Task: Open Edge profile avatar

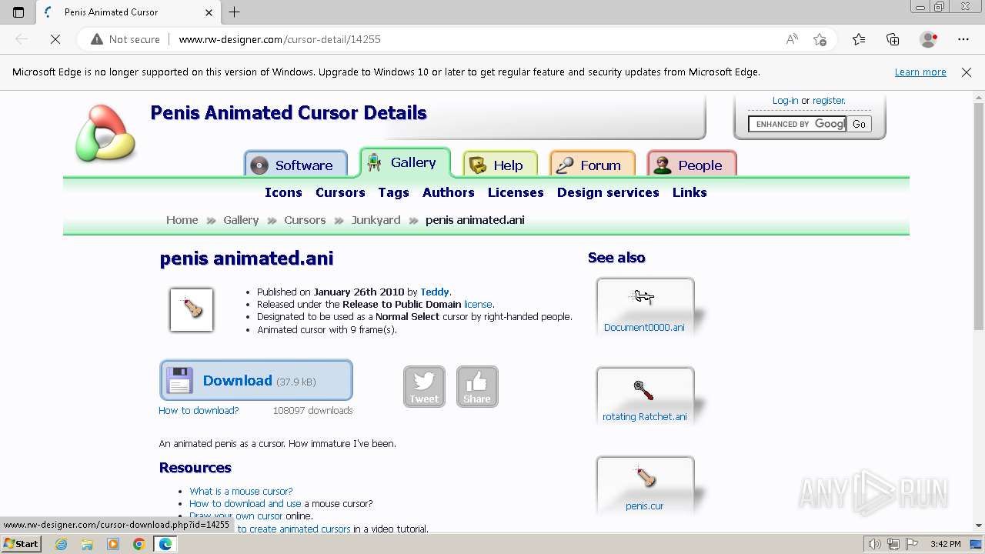Action: (x=928, y=39)
